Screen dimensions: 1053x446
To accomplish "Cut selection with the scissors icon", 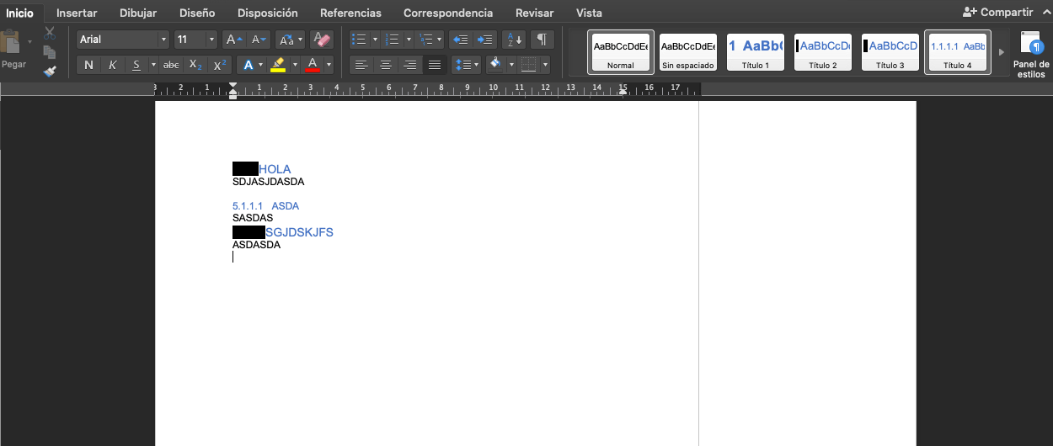I will pos(49,34).
